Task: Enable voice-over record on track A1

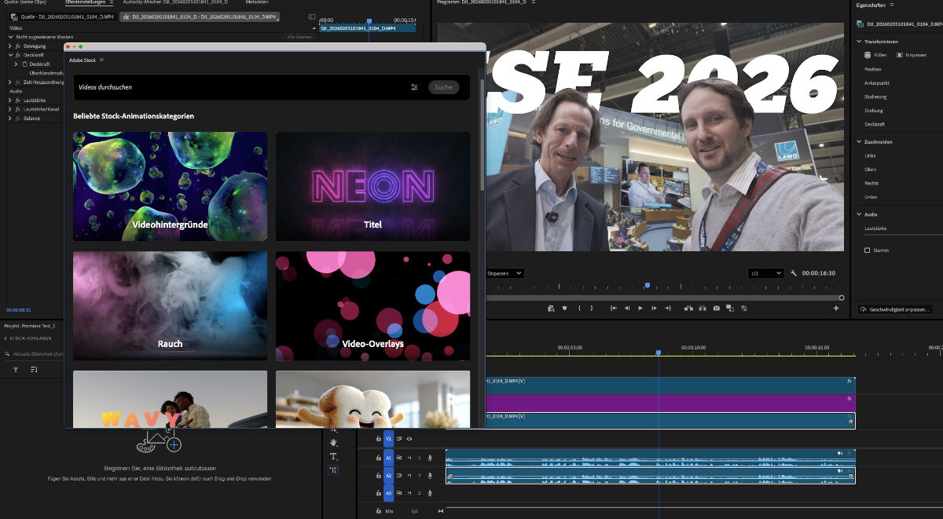Action: point(430,458)
